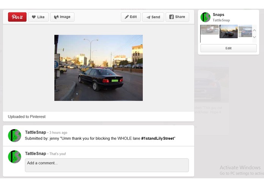Image resolution: width=264 pixels, height=187 pixels.
Task: Open the #1standLilyStreet hashtag
Action: pos(157,139)
